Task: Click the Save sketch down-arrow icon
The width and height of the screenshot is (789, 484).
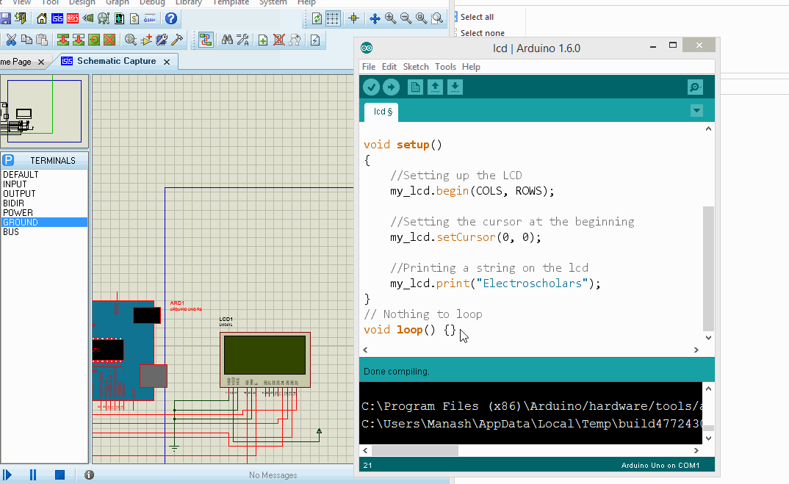Action: click(455, 87)
